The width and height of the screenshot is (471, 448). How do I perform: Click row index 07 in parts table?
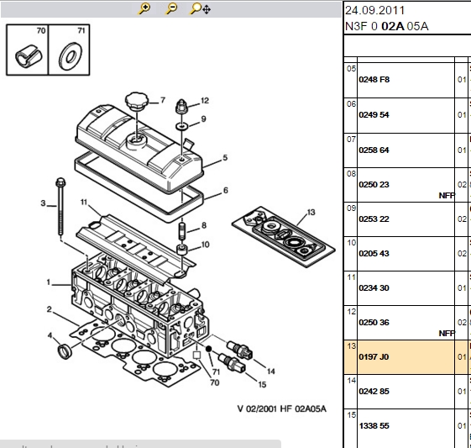point(351,140)
